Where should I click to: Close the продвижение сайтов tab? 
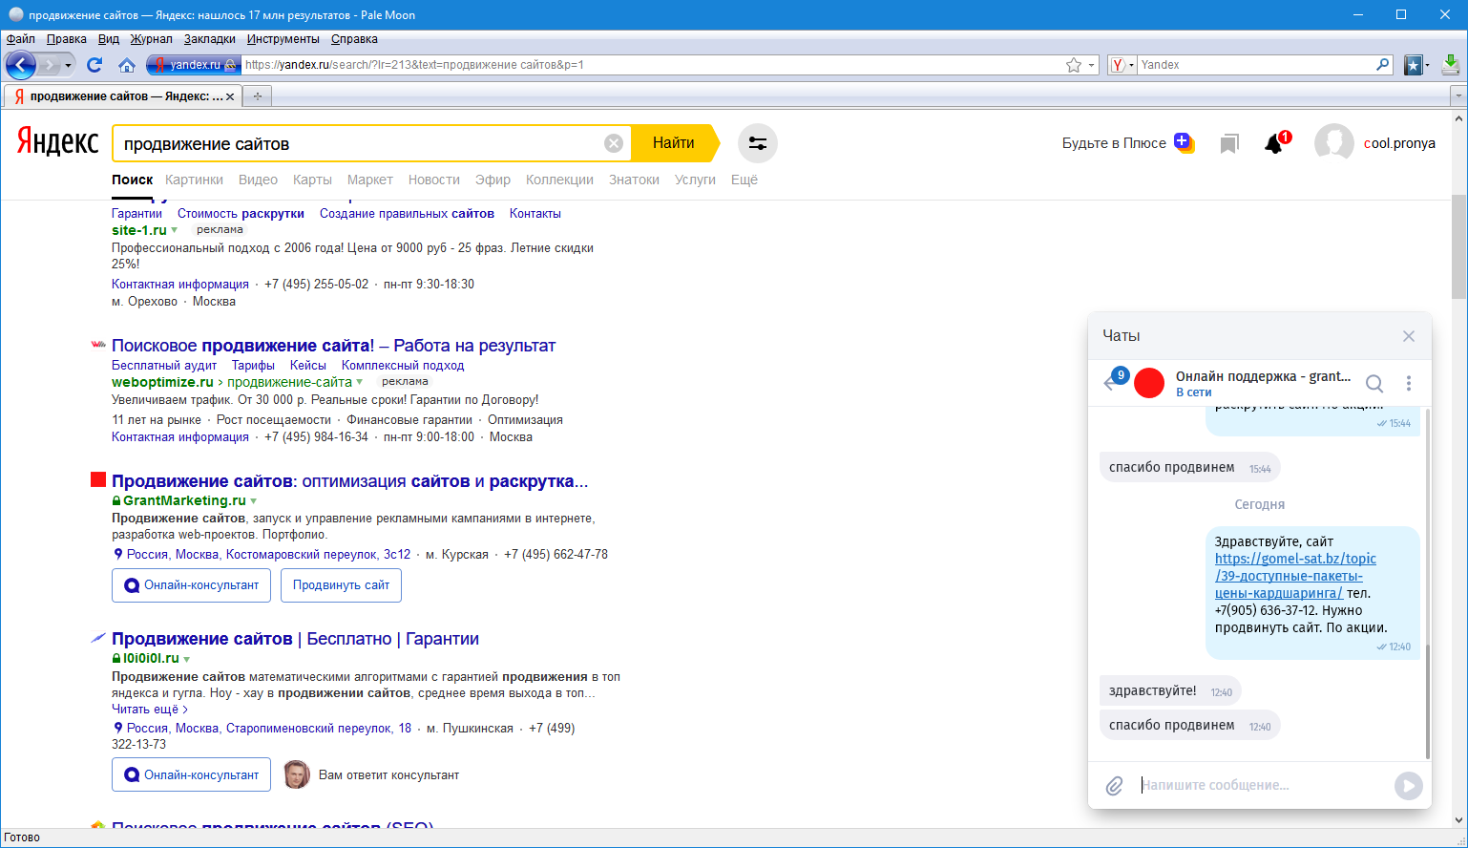[230, 96]
